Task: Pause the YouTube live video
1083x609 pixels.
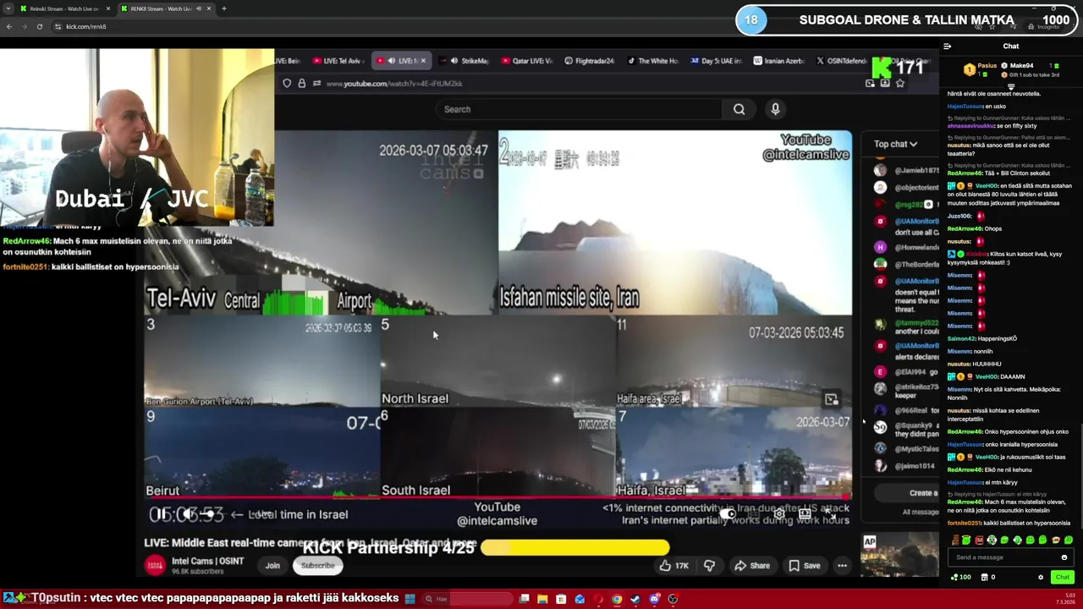Action: [x=162, y=513]
